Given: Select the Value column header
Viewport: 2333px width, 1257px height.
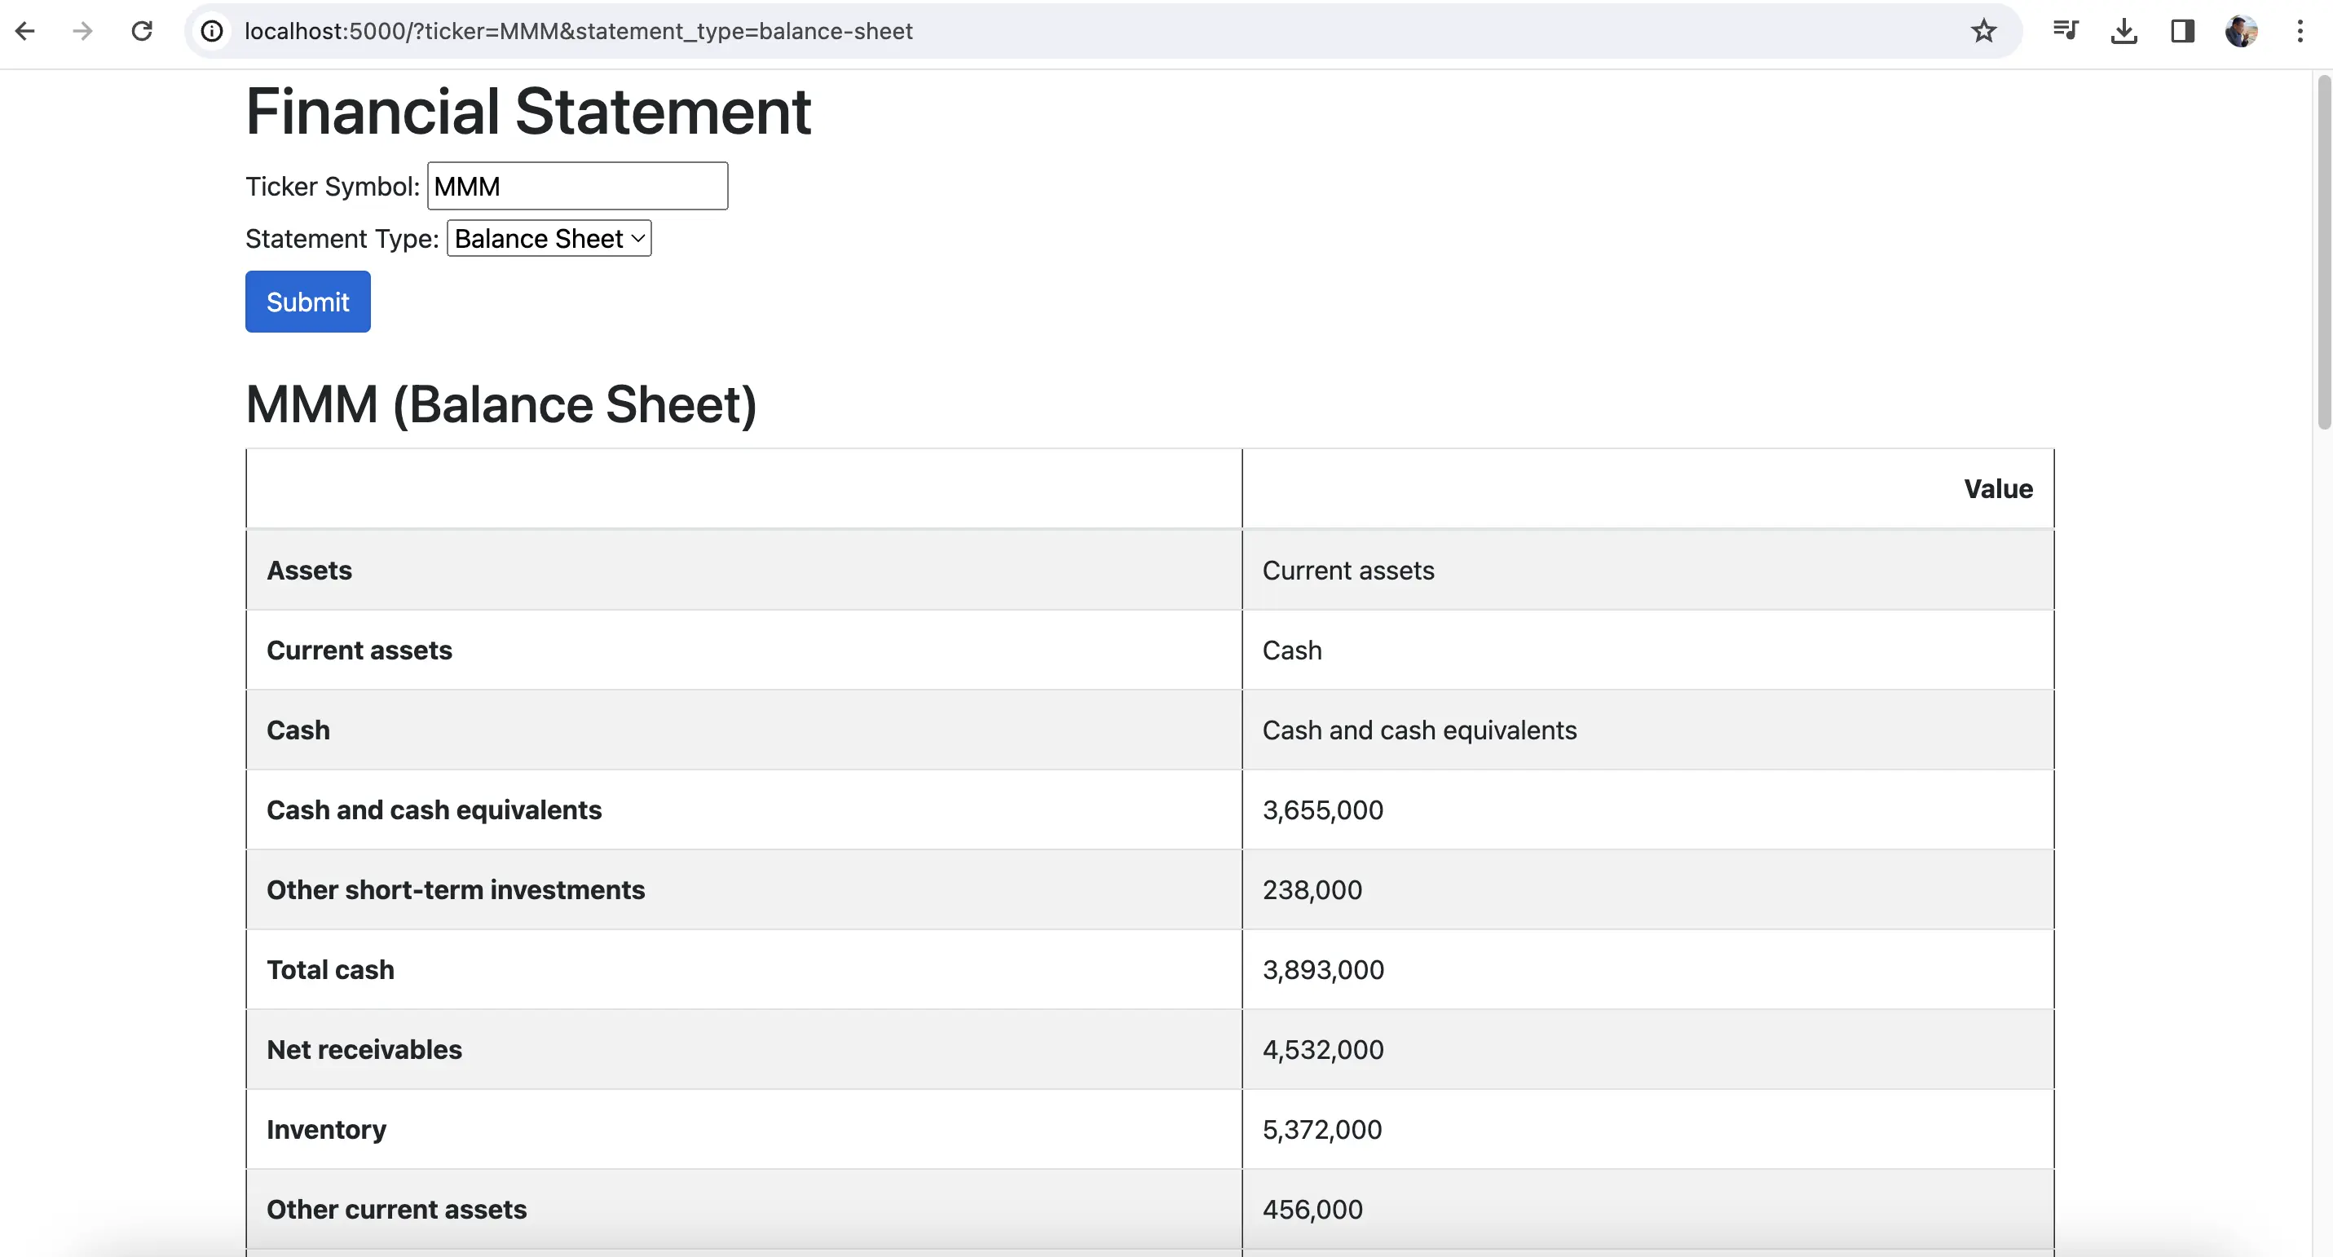Looking at the screenshot, I should point(1998,489).
